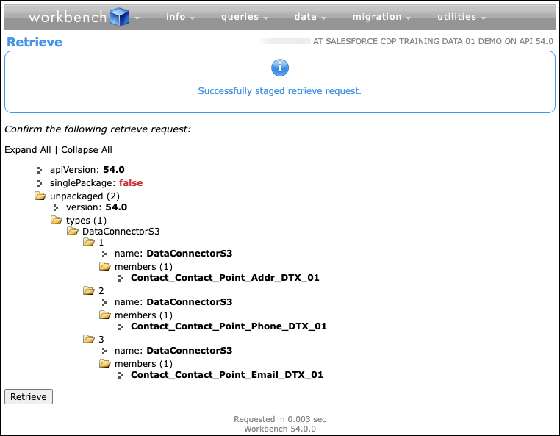This screenshot has height=436, width=560.
Task: Collapse folder icon for item 3
Action: (x=89, y=339)
